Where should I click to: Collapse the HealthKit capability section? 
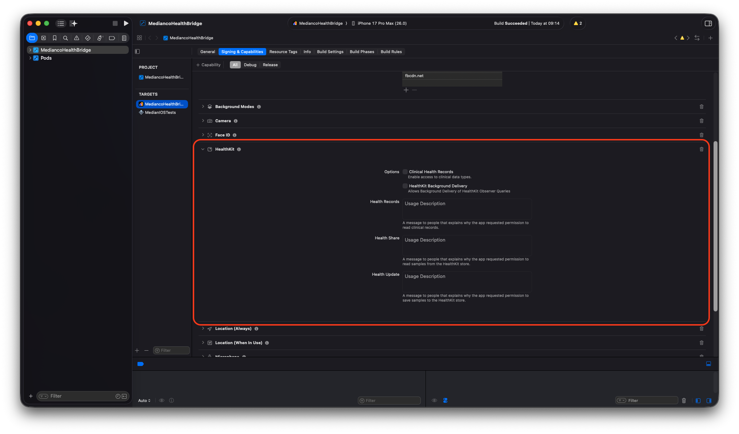[203, 149]
